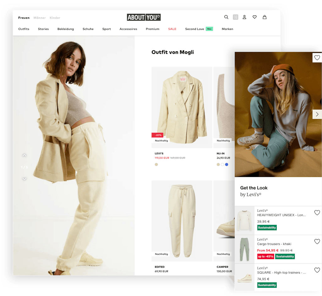Open the EDITED brand name link

(x=159, y=267)
